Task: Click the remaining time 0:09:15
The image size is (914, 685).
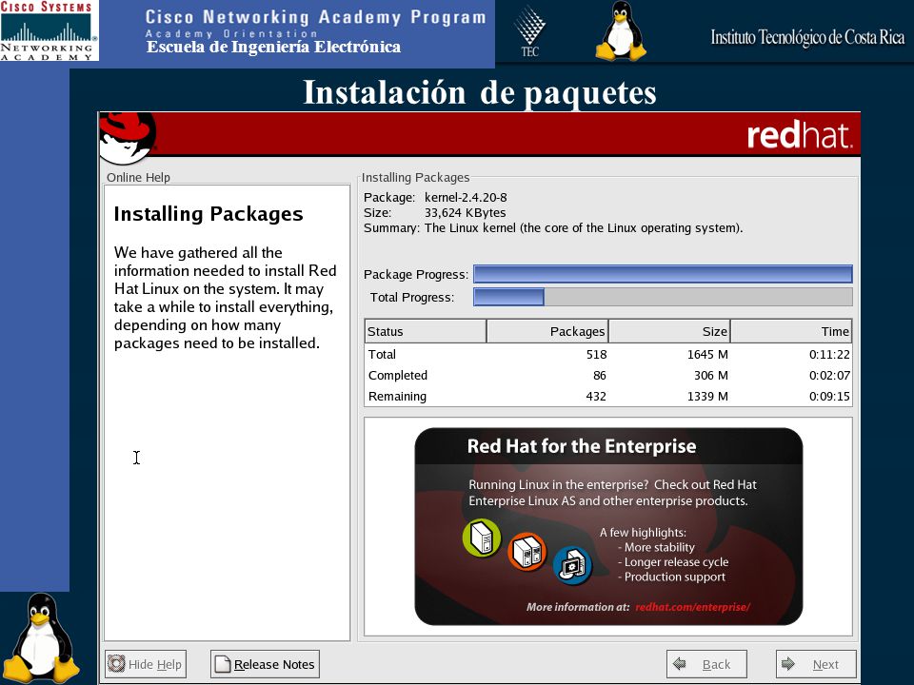Action: pyautogui.click(x=829, y=397)
